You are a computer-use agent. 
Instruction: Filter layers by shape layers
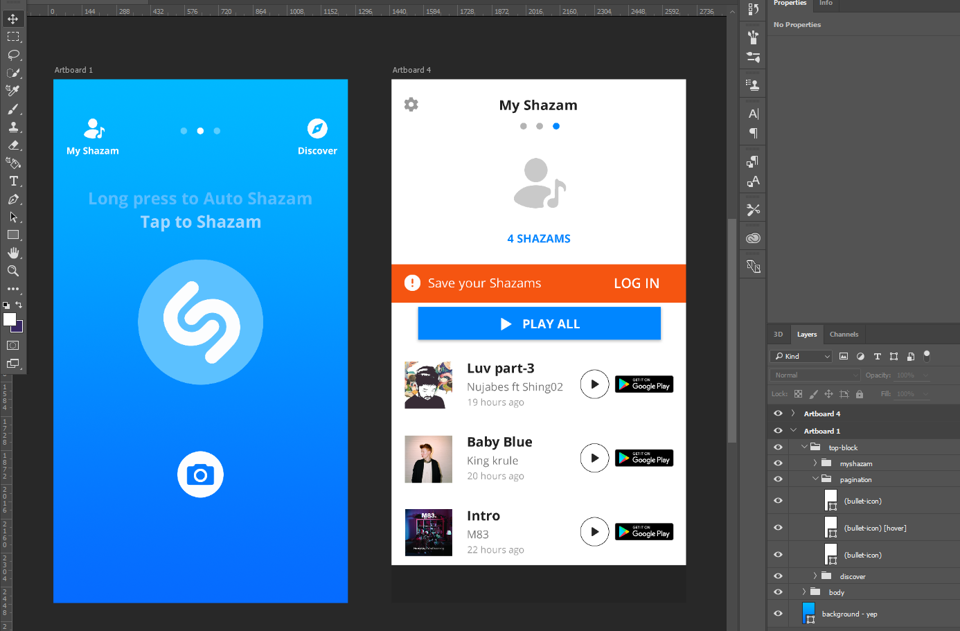click(x=894, y=356)
